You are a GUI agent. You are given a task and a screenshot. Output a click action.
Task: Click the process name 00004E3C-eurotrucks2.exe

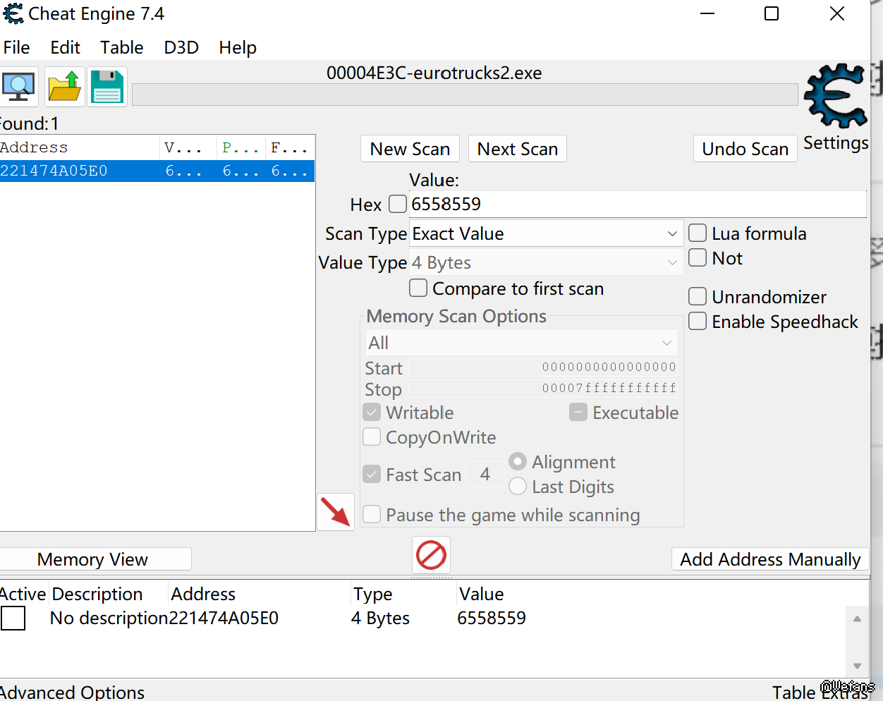point(434,73)
